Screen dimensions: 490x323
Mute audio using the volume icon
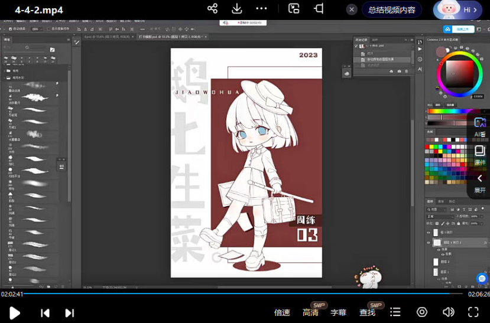coord(449,312)
